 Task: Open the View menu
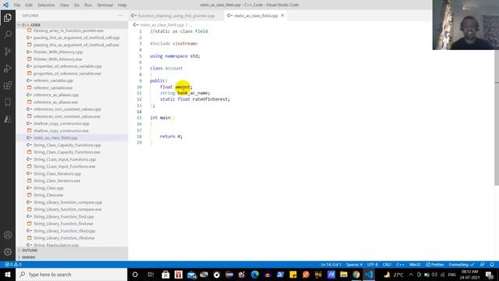click(x=64, y=5)
